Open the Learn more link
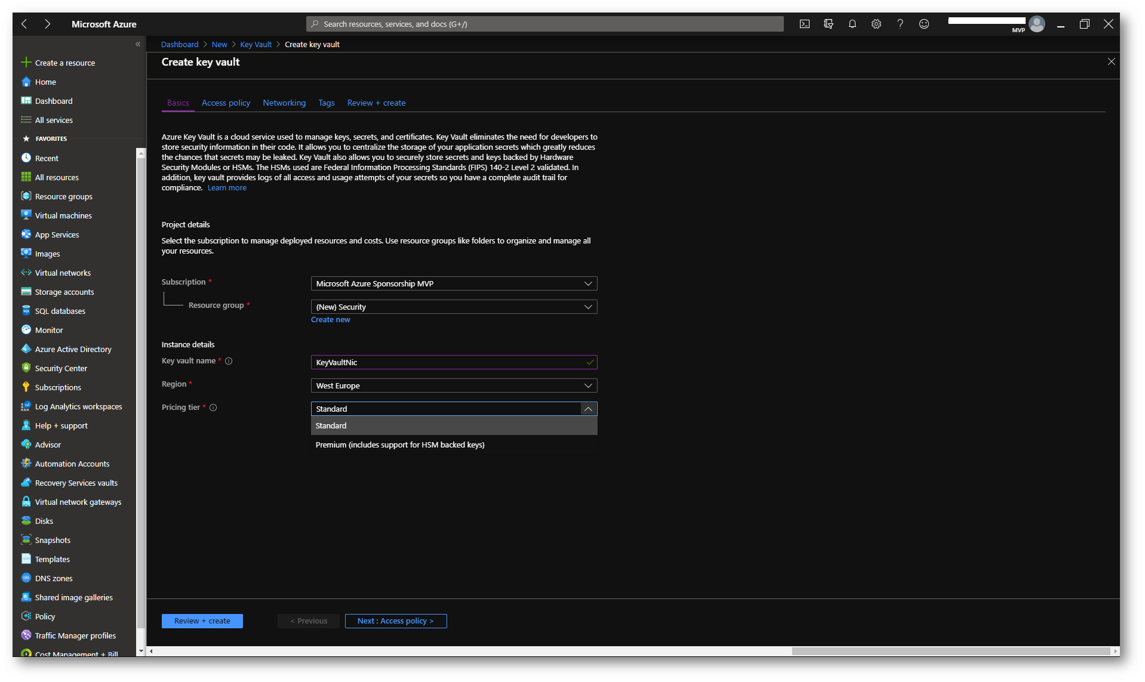This screenshot has height=682, width=1145. pos(227,188)
